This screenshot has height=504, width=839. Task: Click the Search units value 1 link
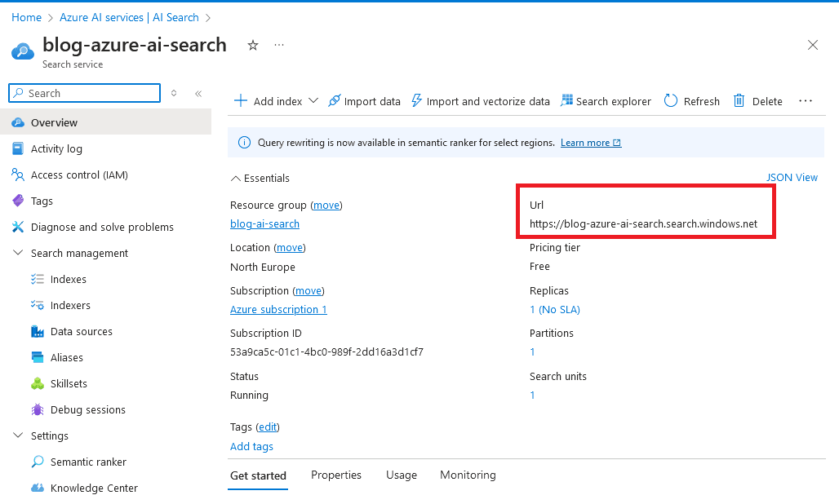tap(532, 396)
